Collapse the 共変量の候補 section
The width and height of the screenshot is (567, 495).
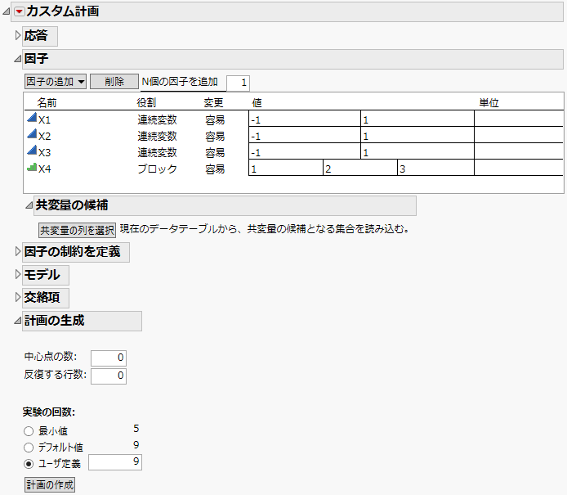pyautogui.click(x=29, y=205)
